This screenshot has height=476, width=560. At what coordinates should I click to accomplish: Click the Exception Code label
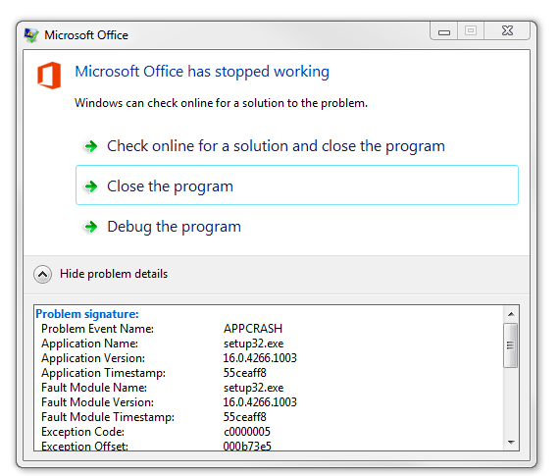pos(82,432)
